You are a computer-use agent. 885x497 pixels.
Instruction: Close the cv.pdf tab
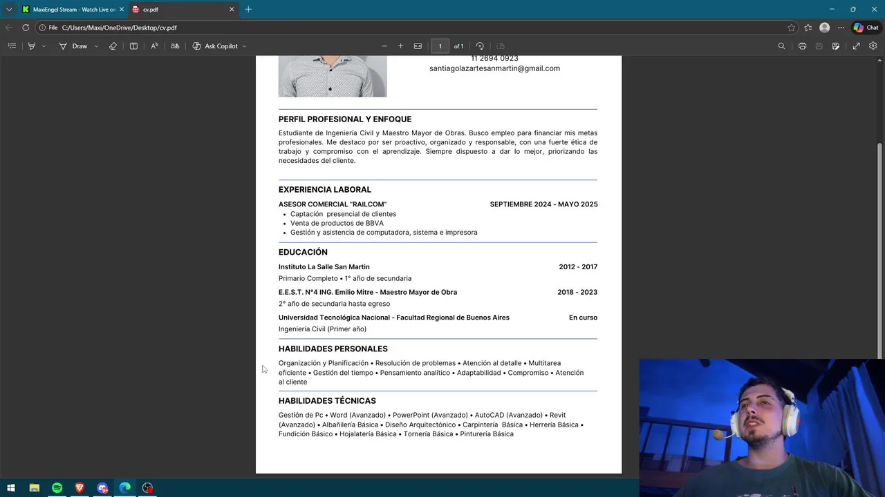(232, 10)
